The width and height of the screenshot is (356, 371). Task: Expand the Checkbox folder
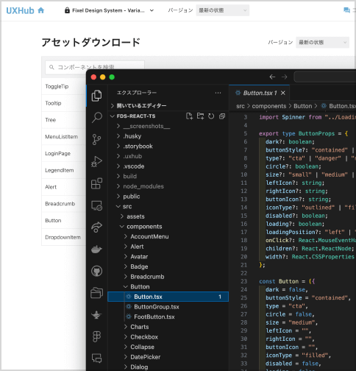click(x=168, y=337)
